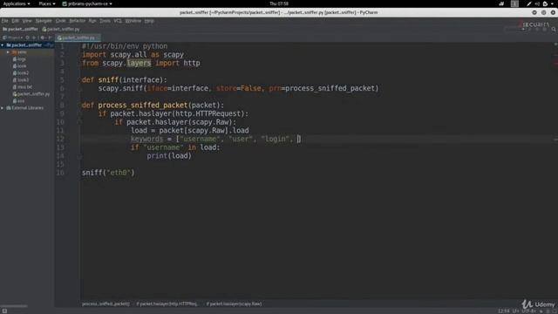Expand External Libraries node
The image size is (558, 314).
3,108
